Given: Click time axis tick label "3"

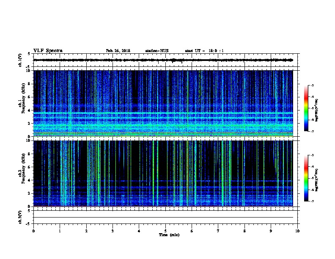Looking at the screenshot, I should coord(113,231).
